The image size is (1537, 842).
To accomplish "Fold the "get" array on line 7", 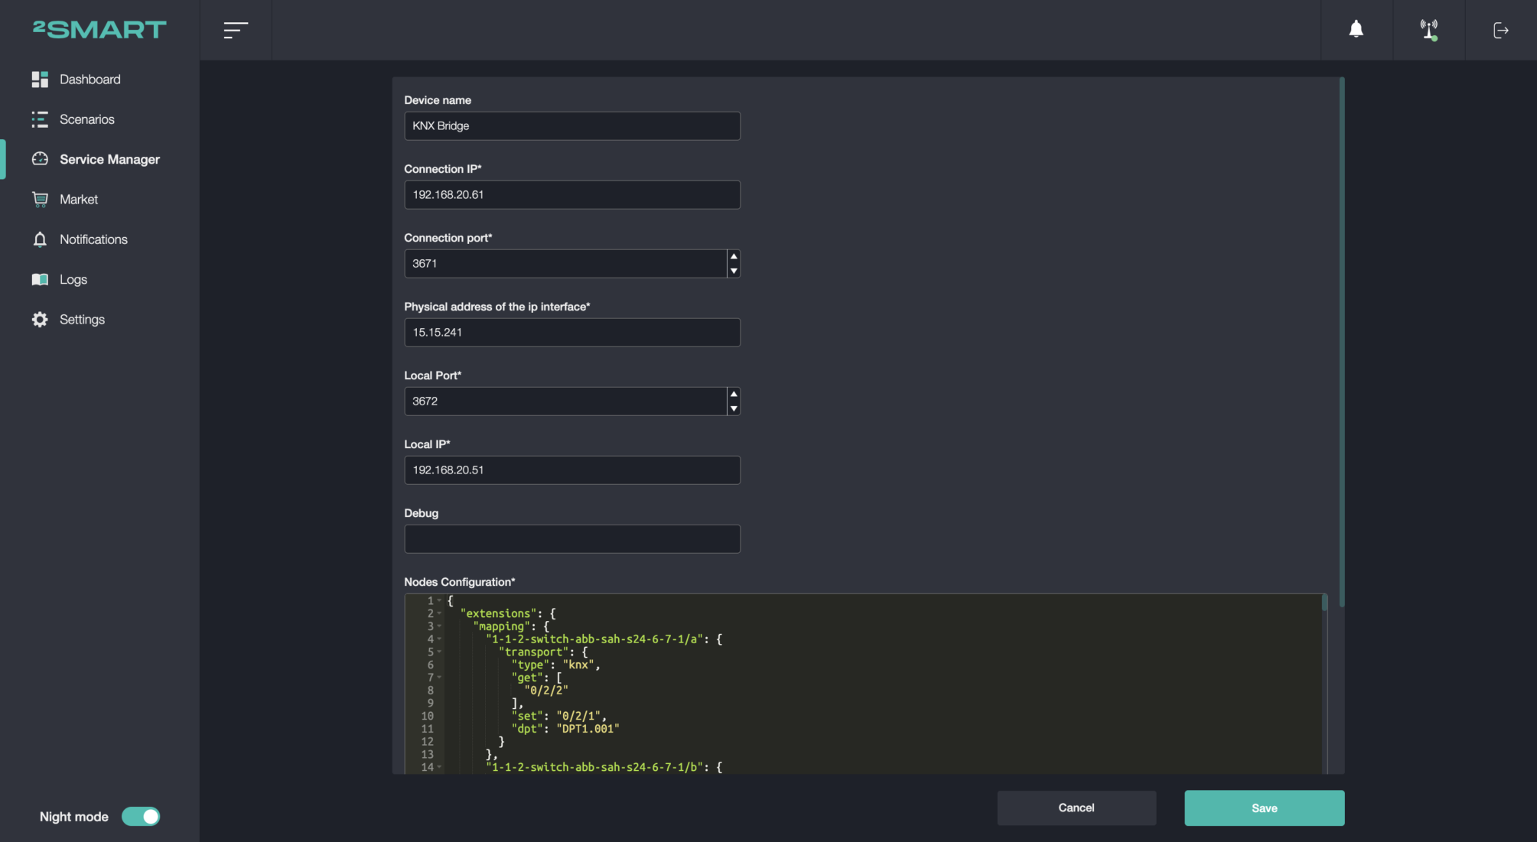I will 439,677.
